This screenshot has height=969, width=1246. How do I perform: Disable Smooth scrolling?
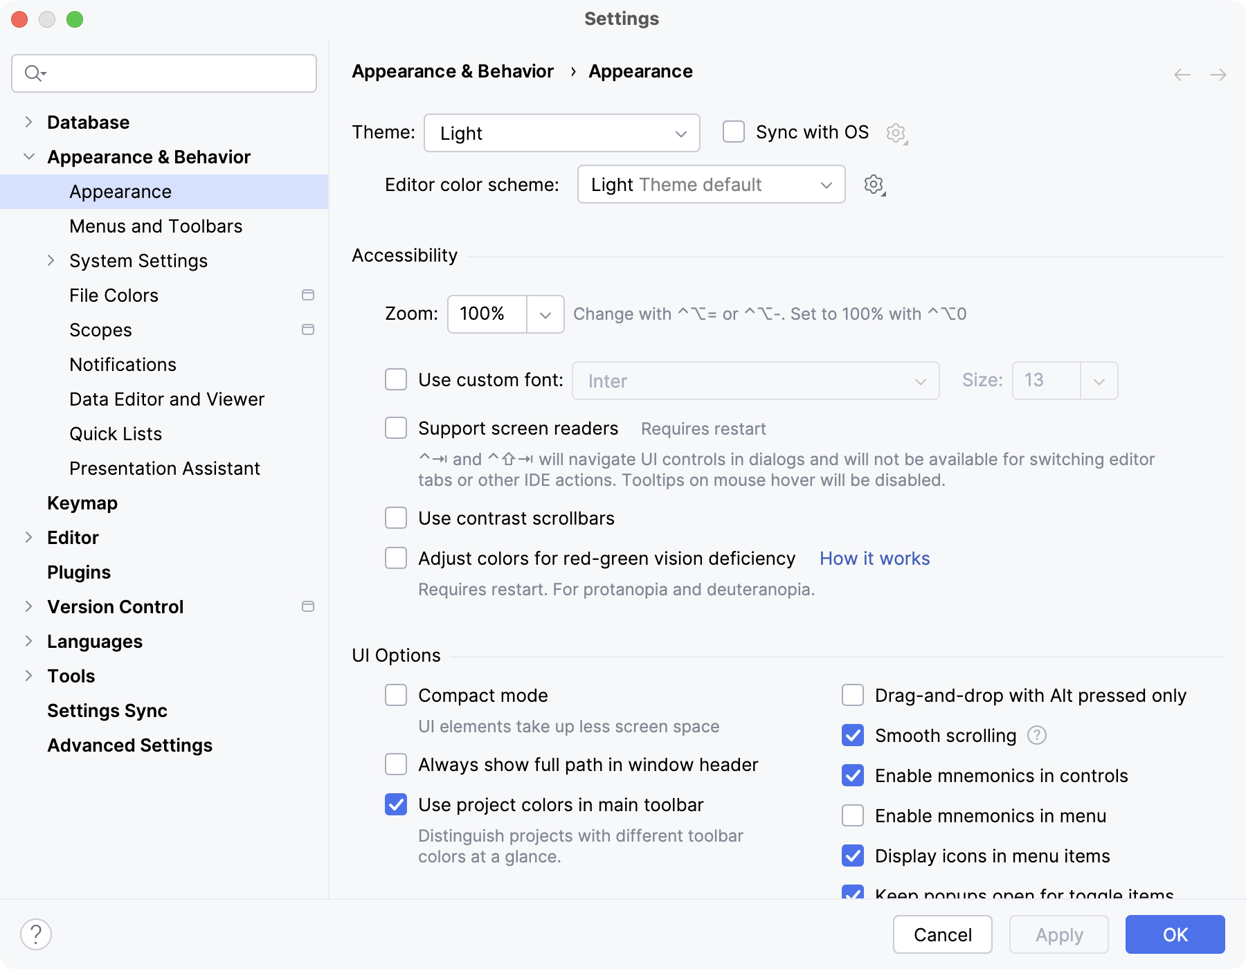(x=852, y=736)
